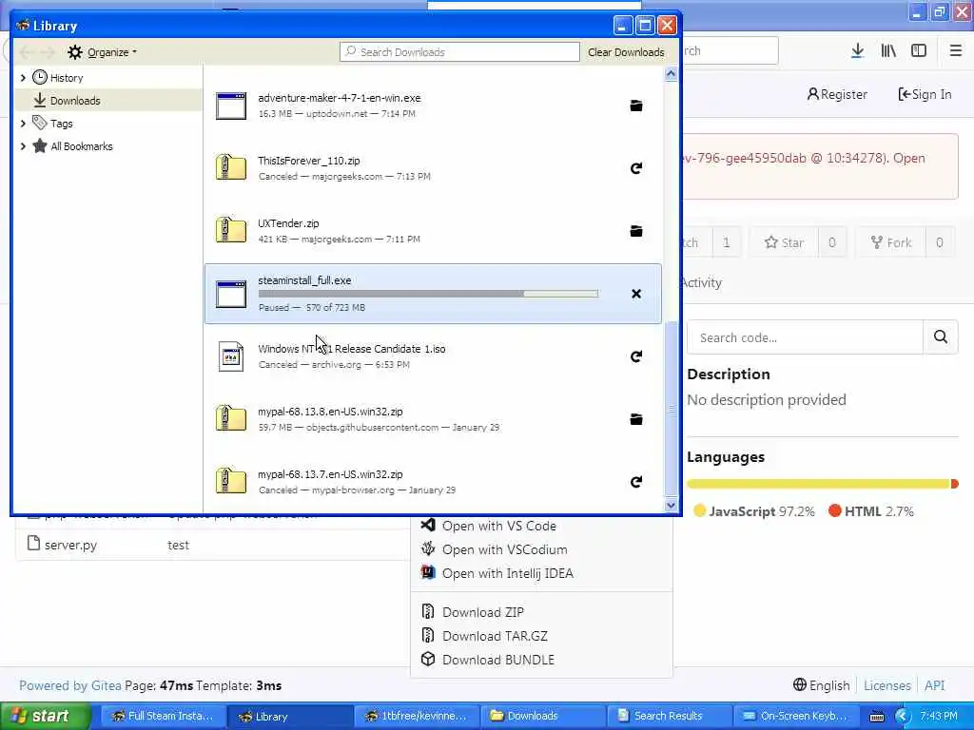The image size is (974, 730).
Task: Click the globe icon beside English
Action: pyautogui.click(x=800, y=684)
